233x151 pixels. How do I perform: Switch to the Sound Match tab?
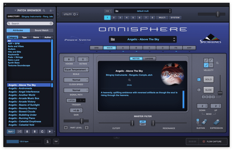tap(42, 30)
